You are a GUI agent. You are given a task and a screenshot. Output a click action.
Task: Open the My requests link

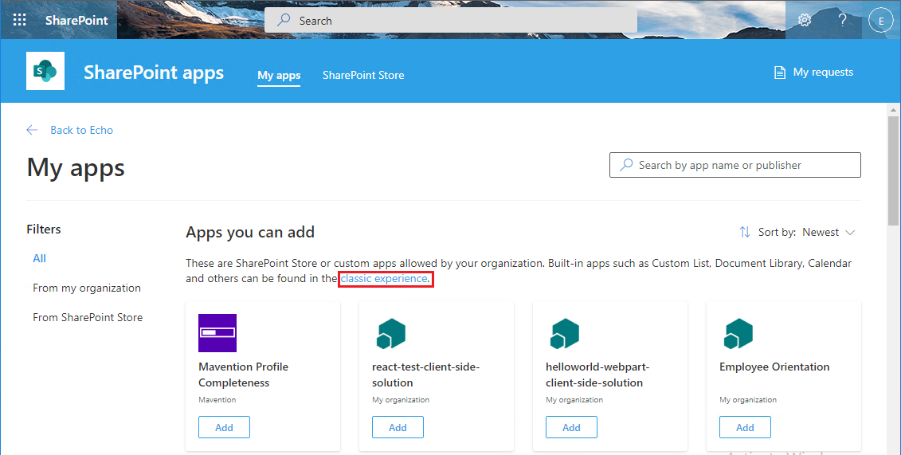pos(813,73)
